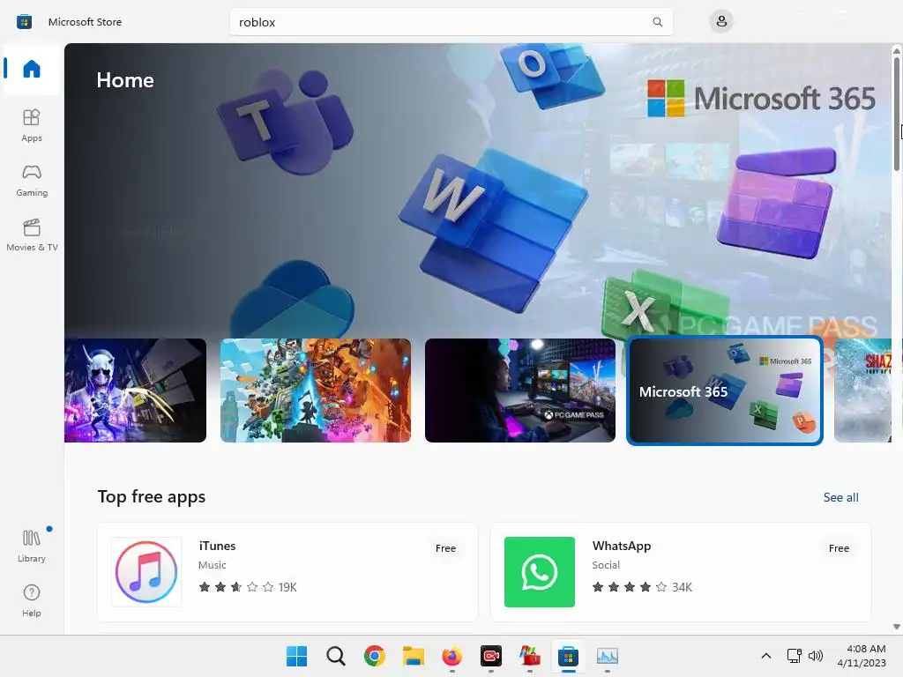Click the Free button for WhatsApp

coord(839,548)
